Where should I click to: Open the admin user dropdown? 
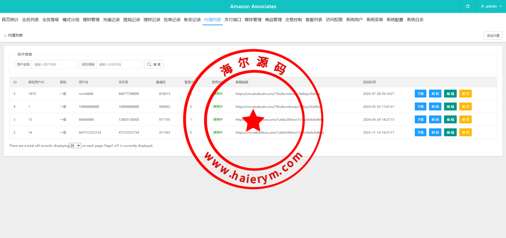491,6
